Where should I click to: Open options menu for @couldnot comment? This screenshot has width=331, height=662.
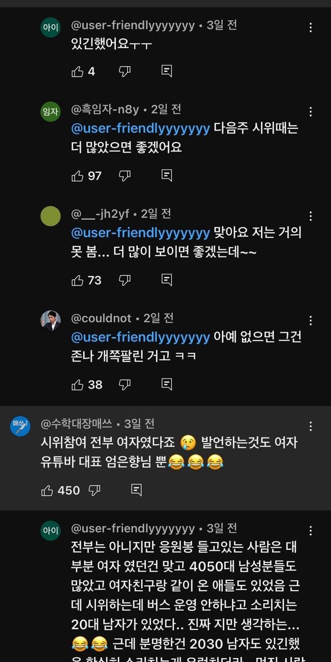click(x=310, y=321)
